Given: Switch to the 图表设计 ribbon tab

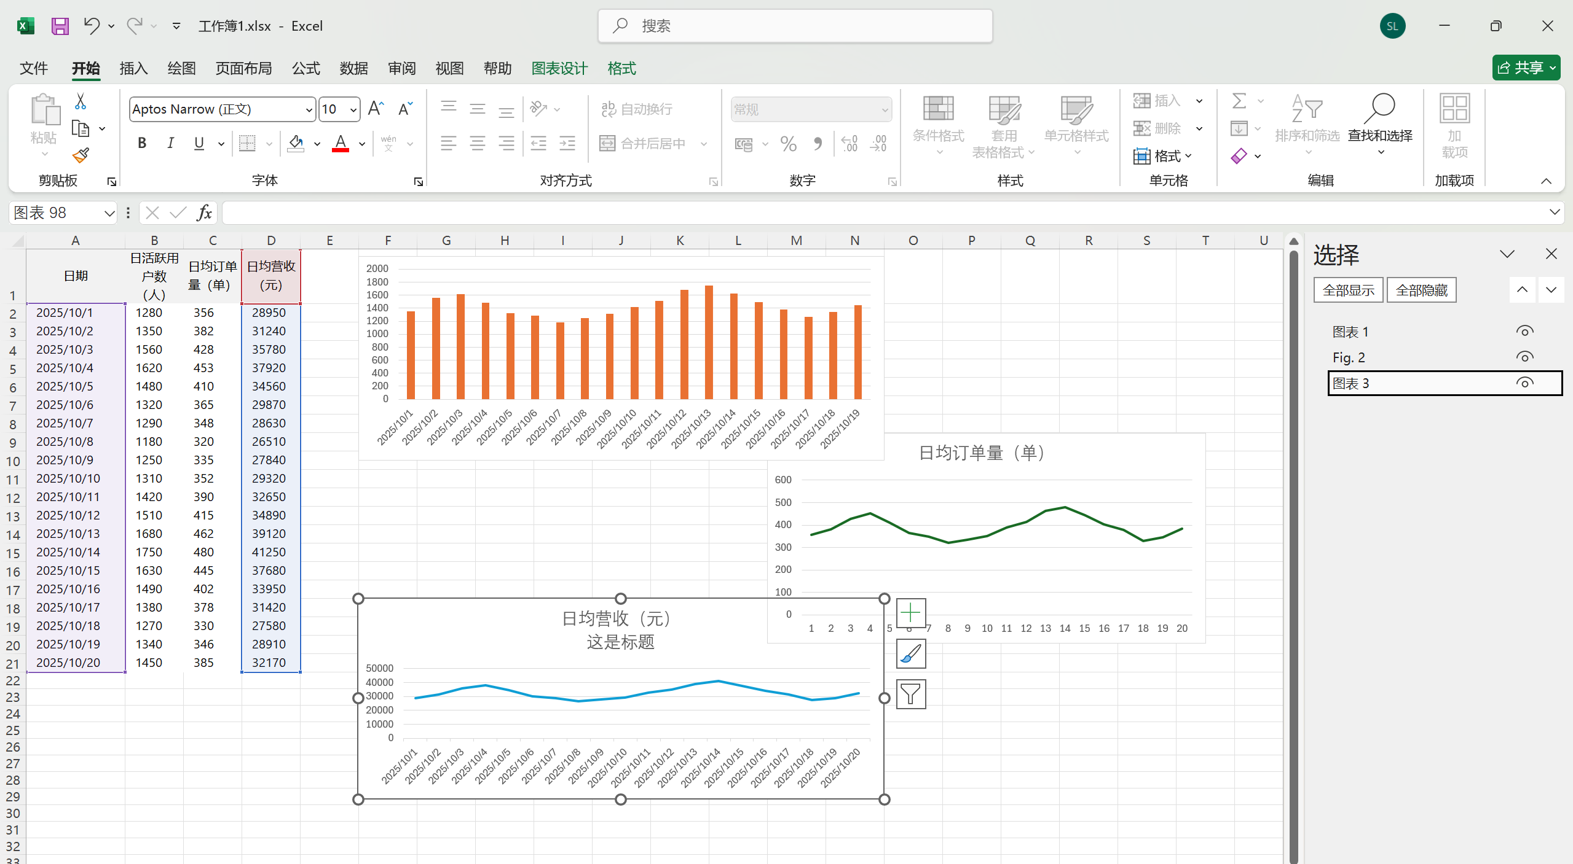Looking at the screenshot, I should [559, 68].
